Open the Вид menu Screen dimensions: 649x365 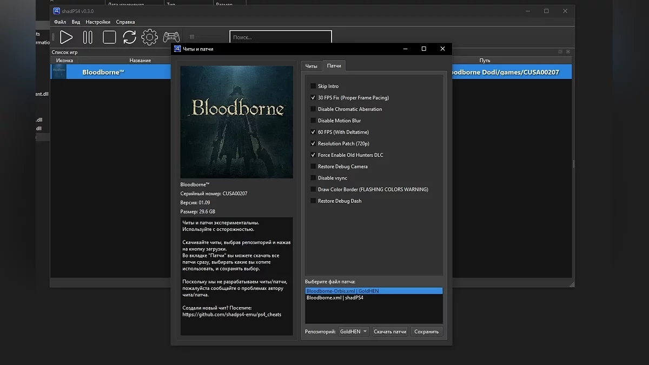pos(76,22)
